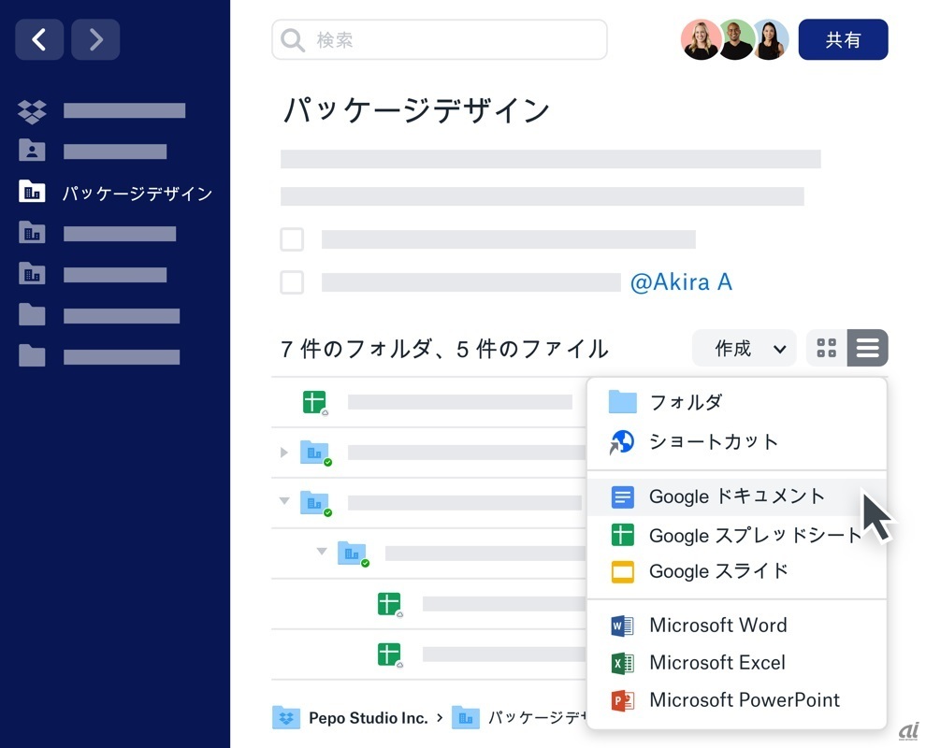Click the light blue folder icon in menu
The width and height of the screenshot is (926, 748).
tap(622, 402)
